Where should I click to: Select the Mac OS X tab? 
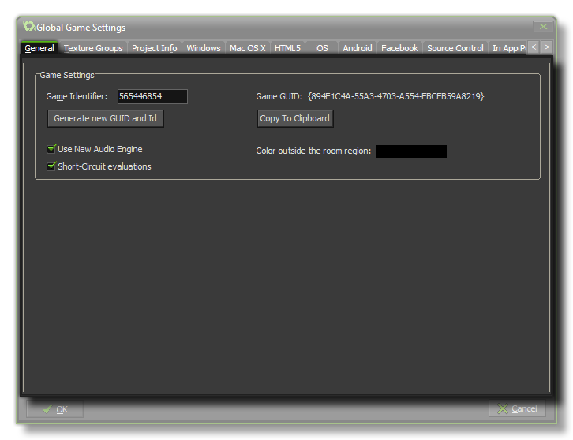coord(247,48)
